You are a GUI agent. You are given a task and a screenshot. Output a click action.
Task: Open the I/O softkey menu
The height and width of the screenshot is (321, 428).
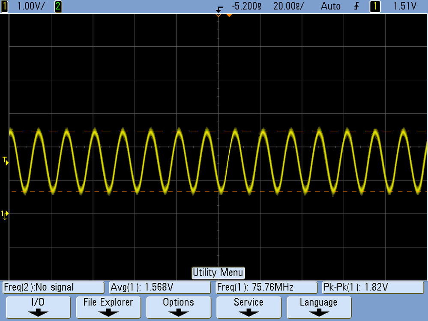38,307
